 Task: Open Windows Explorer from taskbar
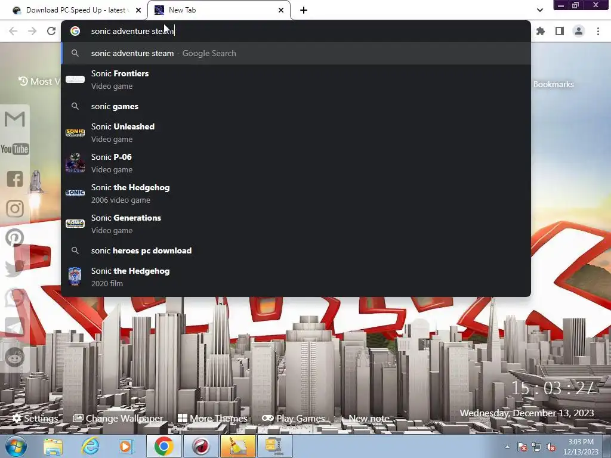[53, 446]
